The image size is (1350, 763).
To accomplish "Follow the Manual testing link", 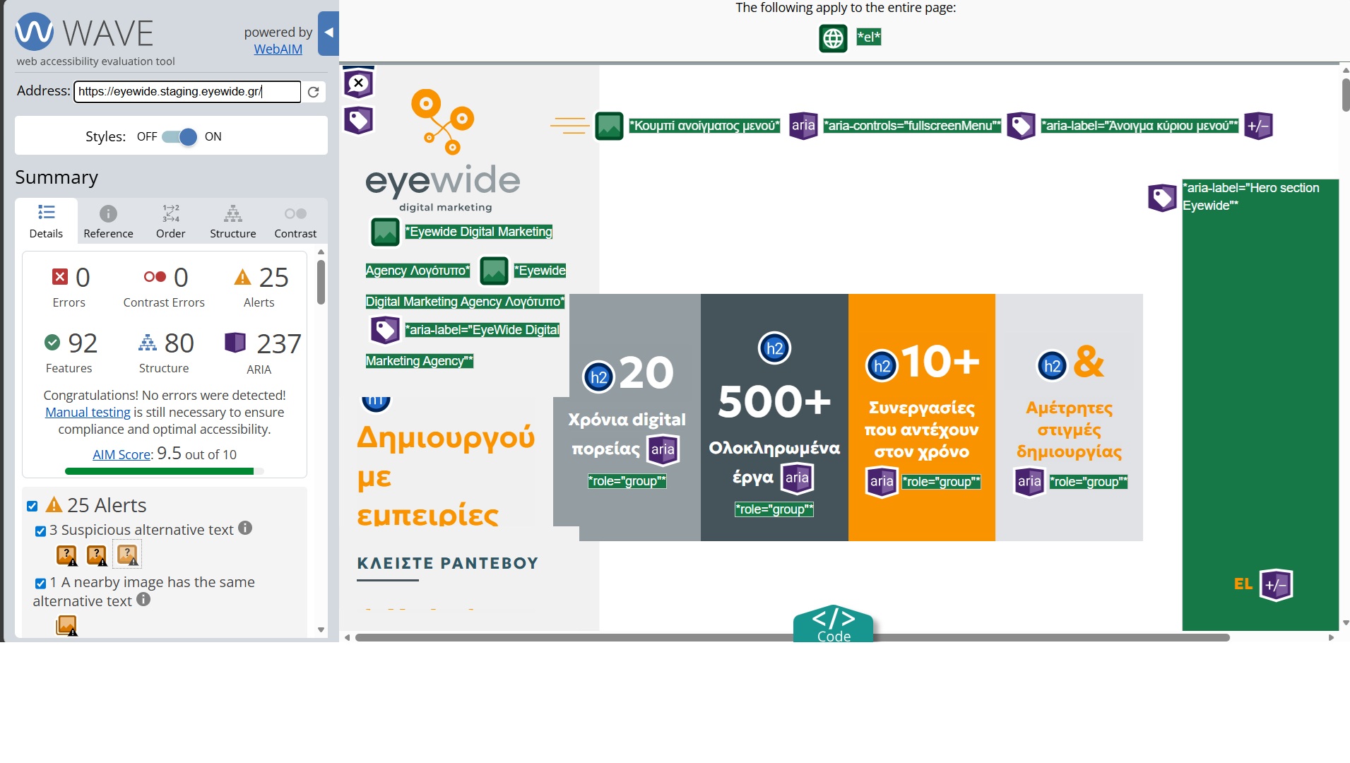I will pyautogui.click(x=88, y=413).
